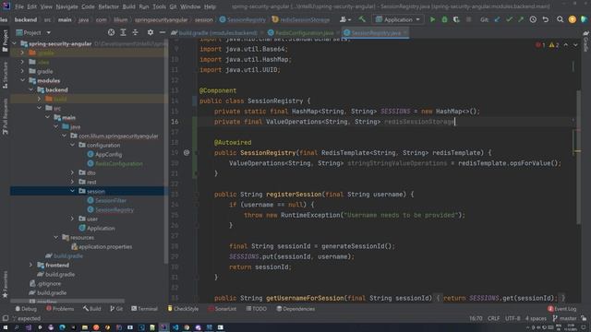
Task: Expand the rest package
Action: (x=72, y=182)
